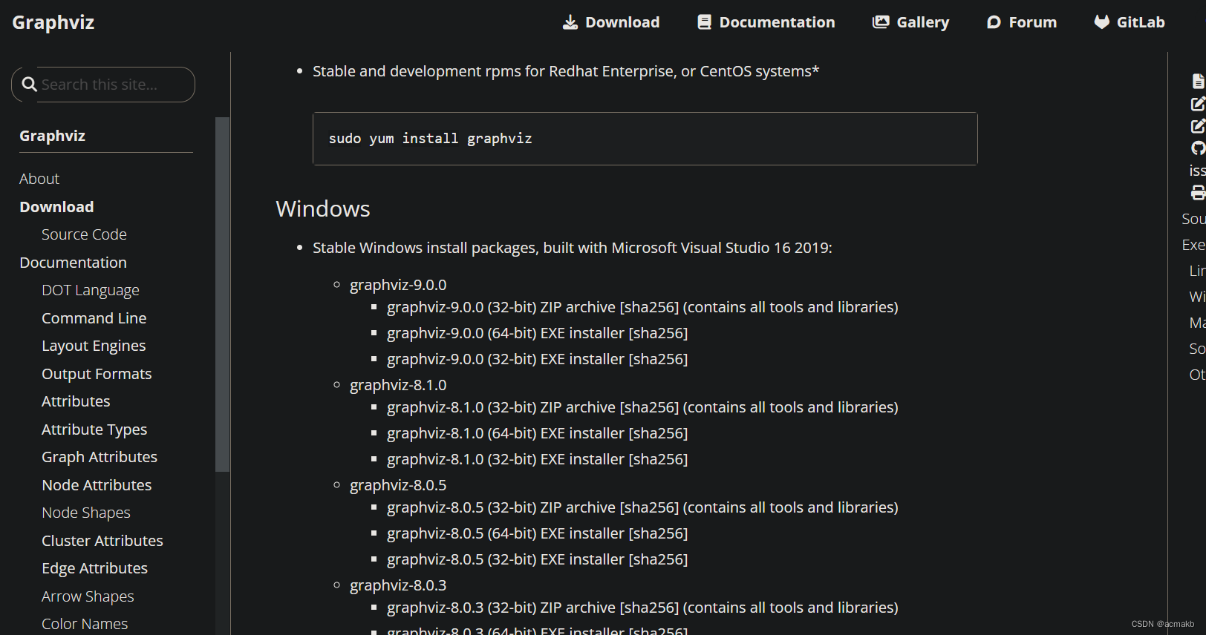Open About in the sidebar
This screenshot has width=1206, height=635.
pos(39,179)
